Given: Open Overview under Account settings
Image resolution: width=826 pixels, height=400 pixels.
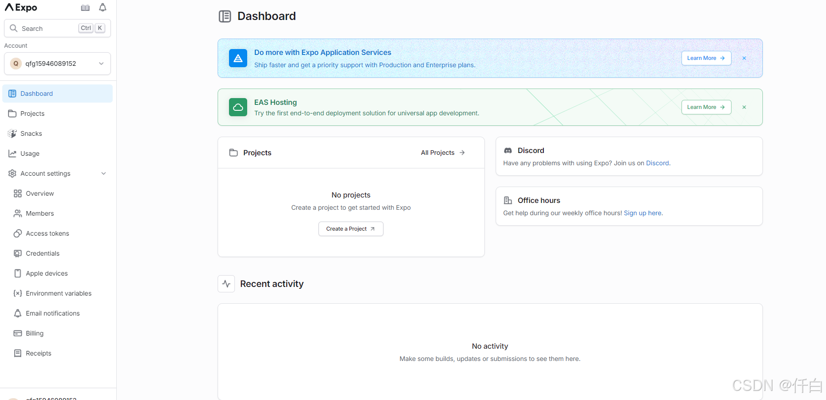Looking at the screenshot, I should click(x=57, y=193).
